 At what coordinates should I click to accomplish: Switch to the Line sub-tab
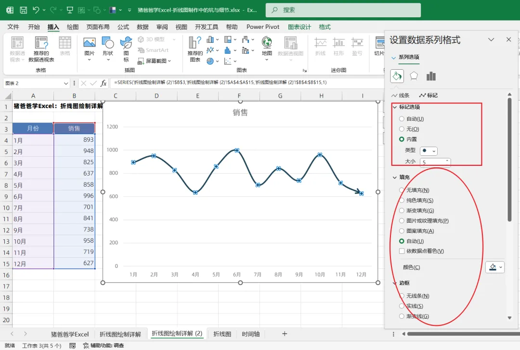400,95
